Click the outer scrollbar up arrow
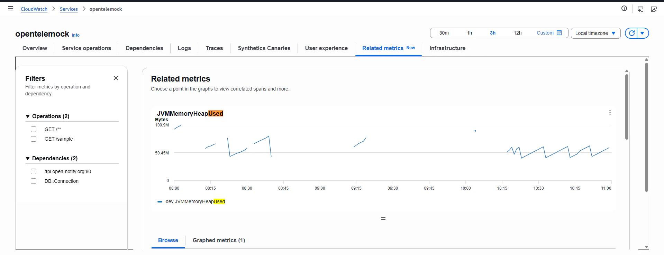Image resolution: width=664 pixels, height=255 pixels. click(646, 60)
